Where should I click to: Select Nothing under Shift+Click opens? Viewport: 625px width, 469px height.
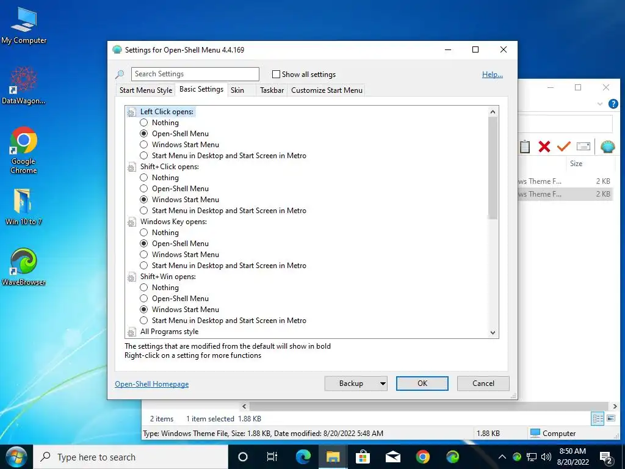144,178
